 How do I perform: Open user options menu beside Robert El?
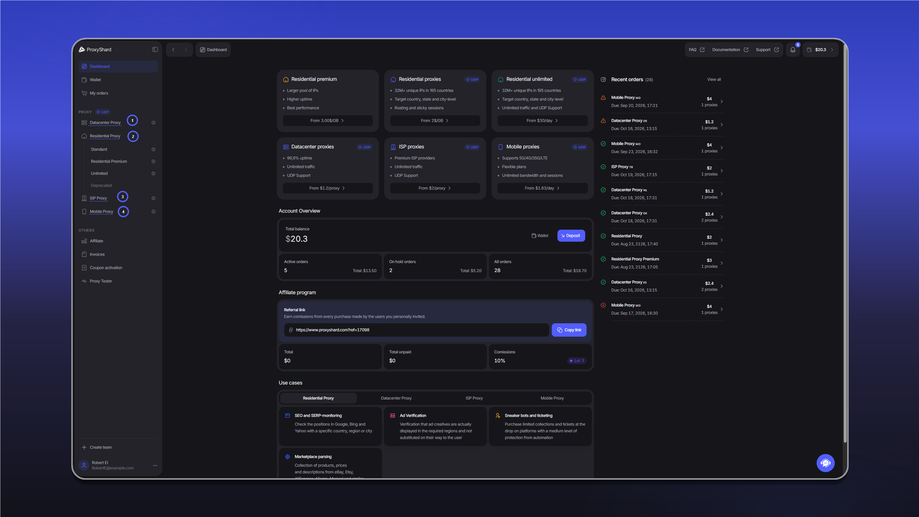click(x=155, y=466)
